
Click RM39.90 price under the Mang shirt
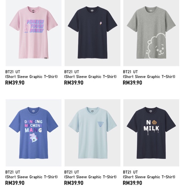pyautogui.click(x=15, y=183)
